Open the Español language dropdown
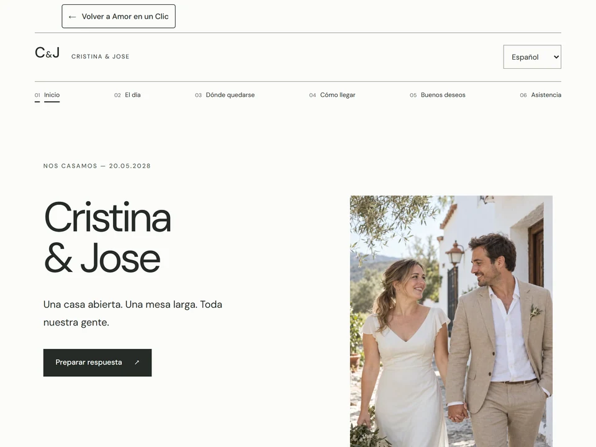The height and width of the screenshot is (447, 596). point(532,57)
